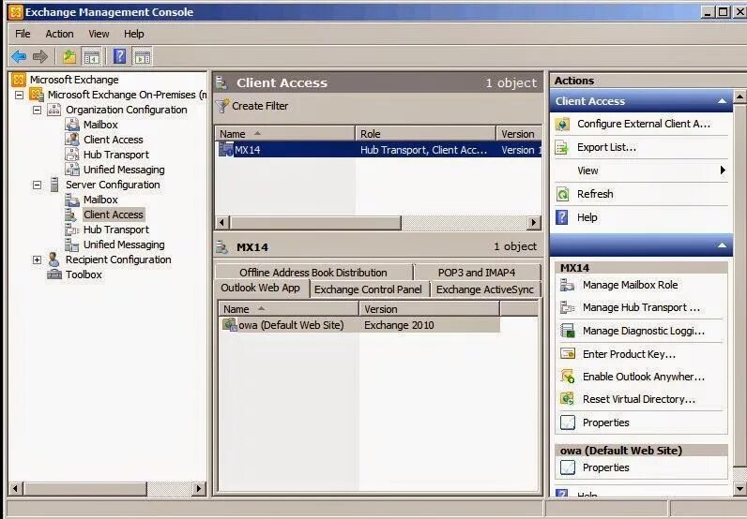Viewport: 747px width, 519px height.
Task: Collapse the Organization Configuration tree node
Action: click(x=37, y=110)
